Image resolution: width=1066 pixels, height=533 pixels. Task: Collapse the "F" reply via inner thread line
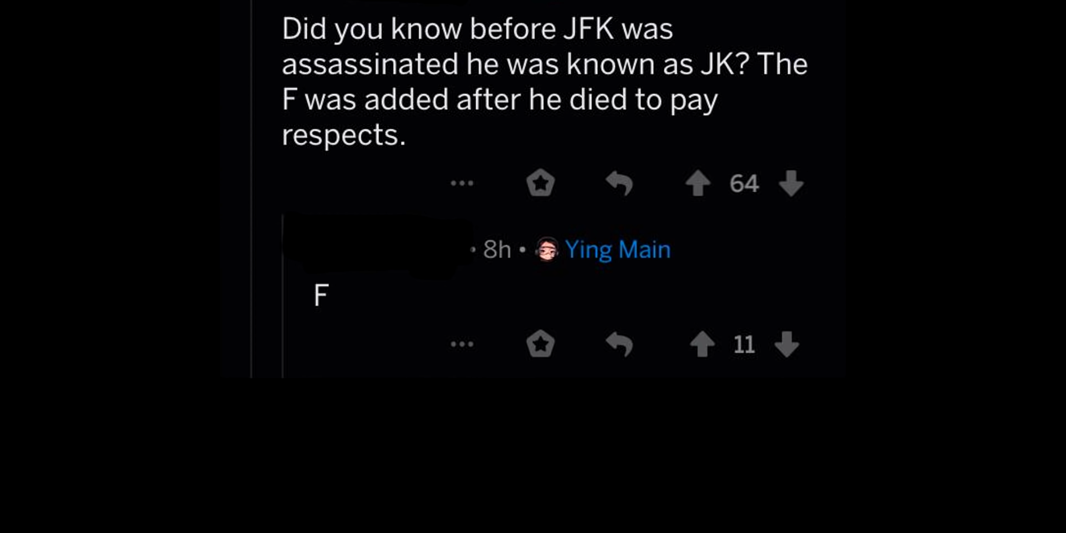tap(282, 296)
